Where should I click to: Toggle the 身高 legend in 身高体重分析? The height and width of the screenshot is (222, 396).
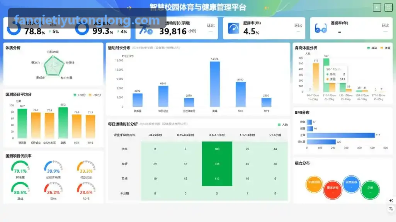click(x=372, y=48)
